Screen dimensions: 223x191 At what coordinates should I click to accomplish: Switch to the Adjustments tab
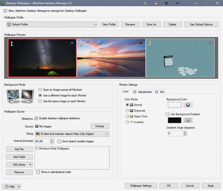point(142,92)
